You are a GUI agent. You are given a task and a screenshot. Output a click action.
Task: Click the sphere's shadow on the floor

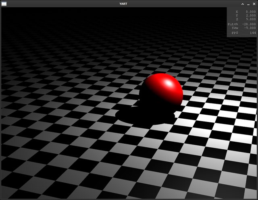pos(145,116)
